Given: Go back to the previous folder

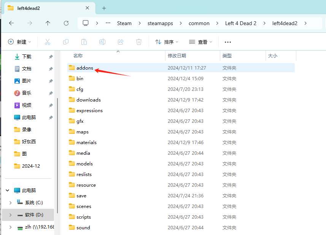Looking at the screenshot, I should point(11,23).
